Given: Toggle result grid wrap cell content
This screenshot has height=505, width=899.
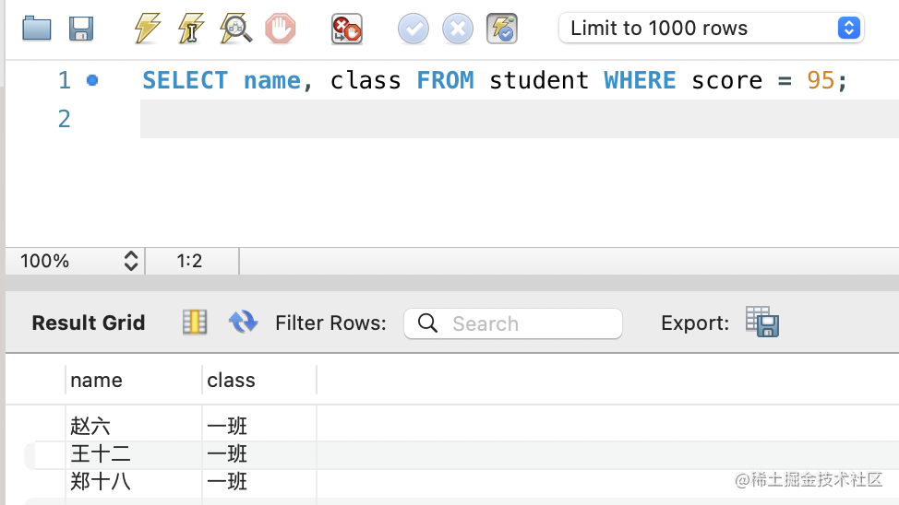Looking at the screenshot, I should click(195, 322).
